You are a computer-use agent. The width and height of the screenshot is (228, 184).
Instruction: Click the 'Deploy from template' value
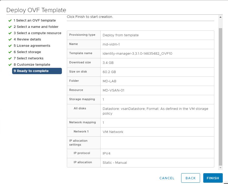[x=121, y=35]
